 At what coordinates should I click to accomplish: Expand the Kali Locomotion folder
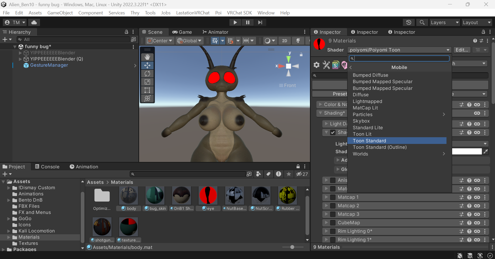[9, 231]
